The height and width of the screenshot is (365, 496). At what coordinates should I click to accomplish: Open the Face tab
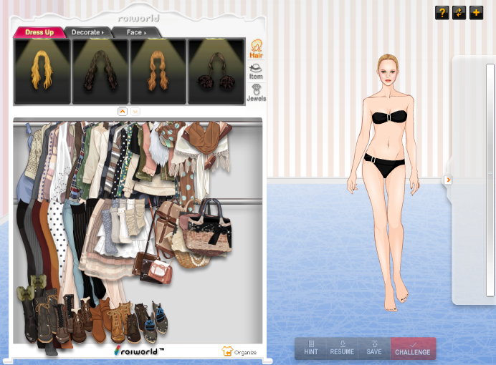(x=135, y=32)
